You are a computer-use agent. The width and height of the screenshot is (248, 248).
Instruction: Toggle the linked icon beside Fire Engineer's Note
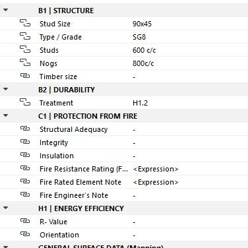point(25,195)
